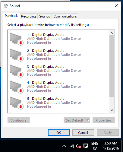This screenshot has width=123, height=152.
Task: Select the 1 - Digital Display Audio monitor icon
Action: click(x=17, y=39)
